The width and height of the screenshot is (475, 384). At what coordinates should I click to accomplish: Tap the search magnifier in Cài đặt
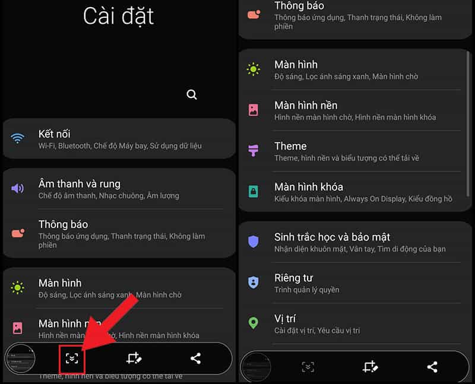191,94
